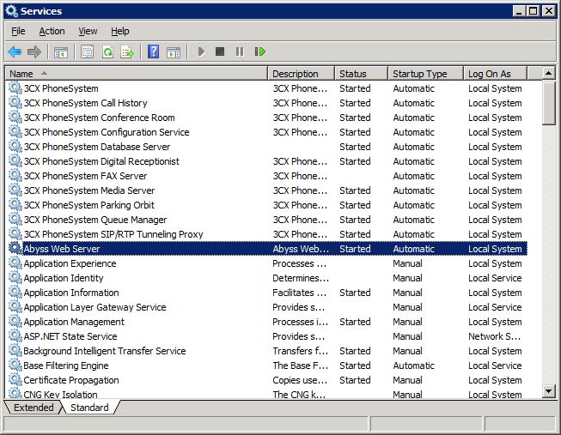Select 3CX PhoneSystem SIP/RTP Tunneling Proxy
Image resolution: width=561 pixels, height=435 pixels.
pyautogui.click(x=266, y=234)
